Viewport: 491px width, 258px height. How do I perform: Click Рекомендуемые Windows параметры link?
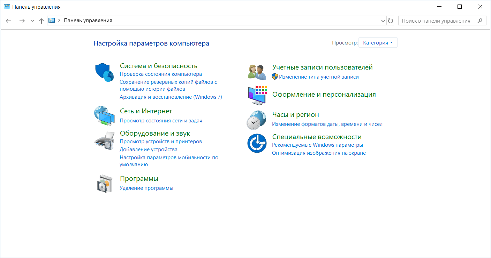pos(317,145)
